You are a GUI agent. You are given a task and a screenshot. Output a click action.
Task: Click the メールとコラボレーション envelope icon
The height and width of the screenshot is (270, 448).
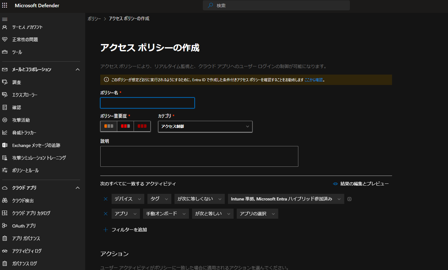pos(5,69)
